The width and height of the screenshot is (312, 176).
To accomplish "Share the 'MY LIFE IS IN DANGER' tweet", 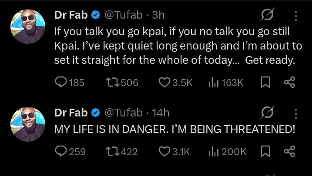I will tap(289, 151).
